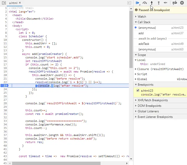Click the editor scroll up arrow
This screenshot has height=165, width=187.
click(131, 9)
